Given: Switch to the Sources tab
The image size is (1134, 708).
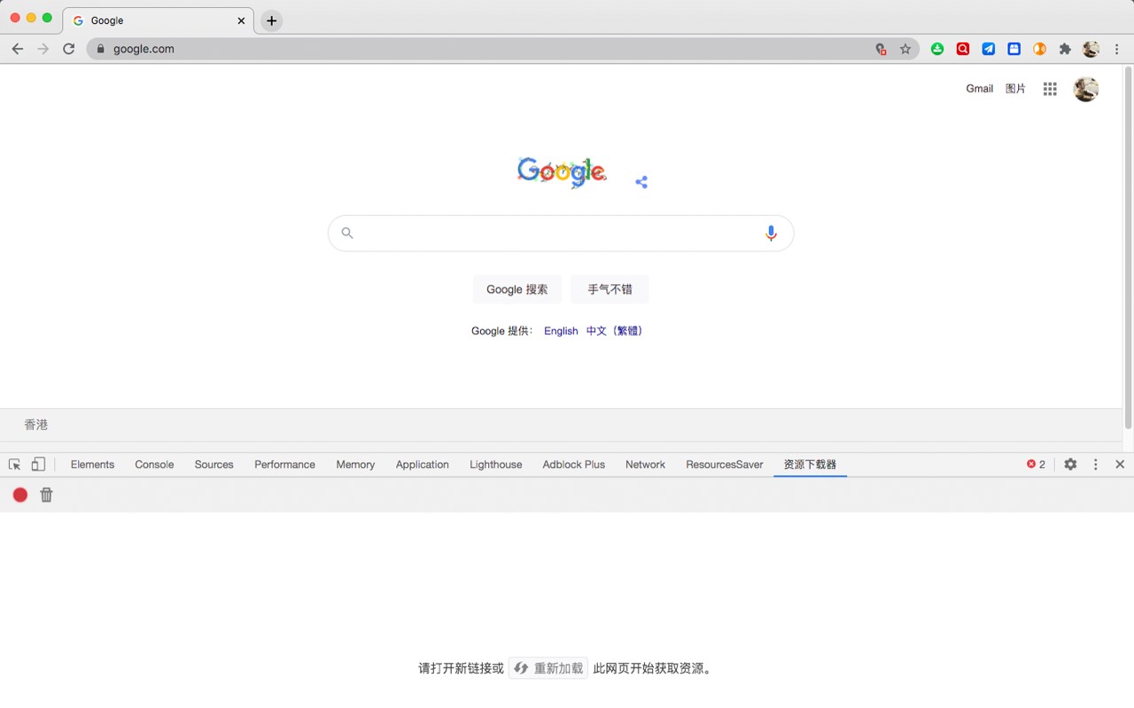Looking at the screenshot, I should [x=214, y=465].
